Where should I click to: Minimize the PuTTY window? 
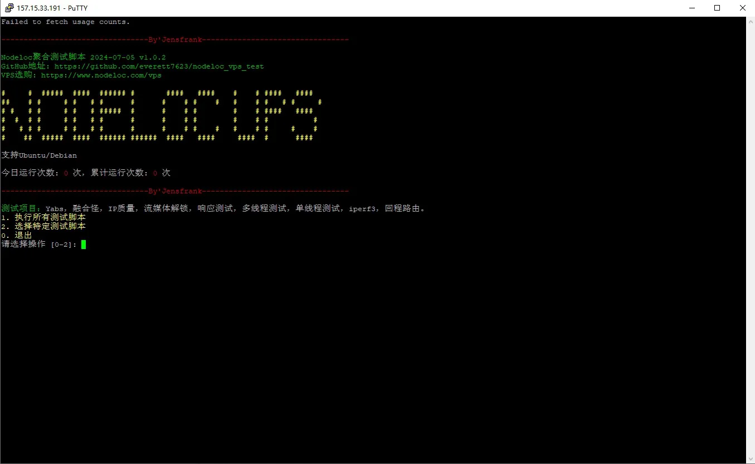(x=691, y=8)
